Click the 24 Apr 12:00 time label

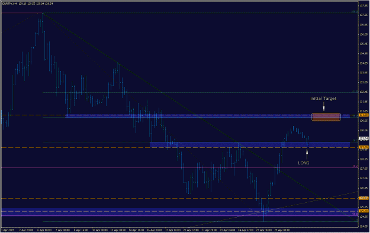(x=246, y=230)
